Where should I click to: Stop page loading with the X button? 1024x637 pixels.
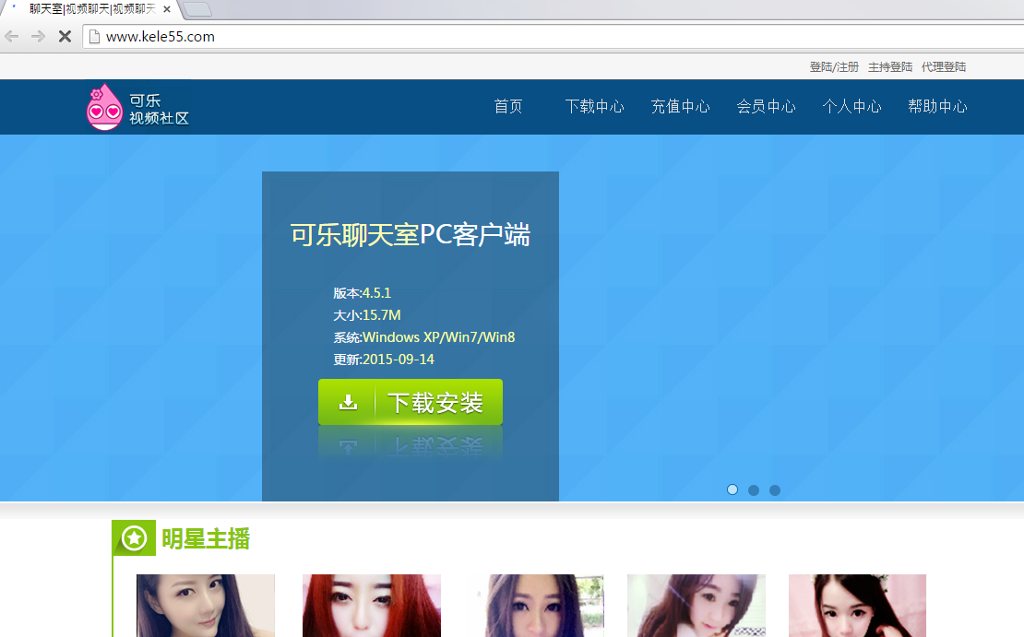pyautogui.click(x=65, y=37)
